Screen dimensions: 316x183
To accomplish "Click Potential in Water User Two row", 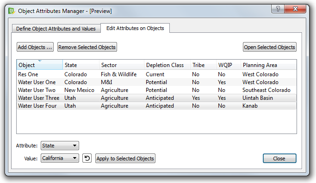I will [156, 90].
